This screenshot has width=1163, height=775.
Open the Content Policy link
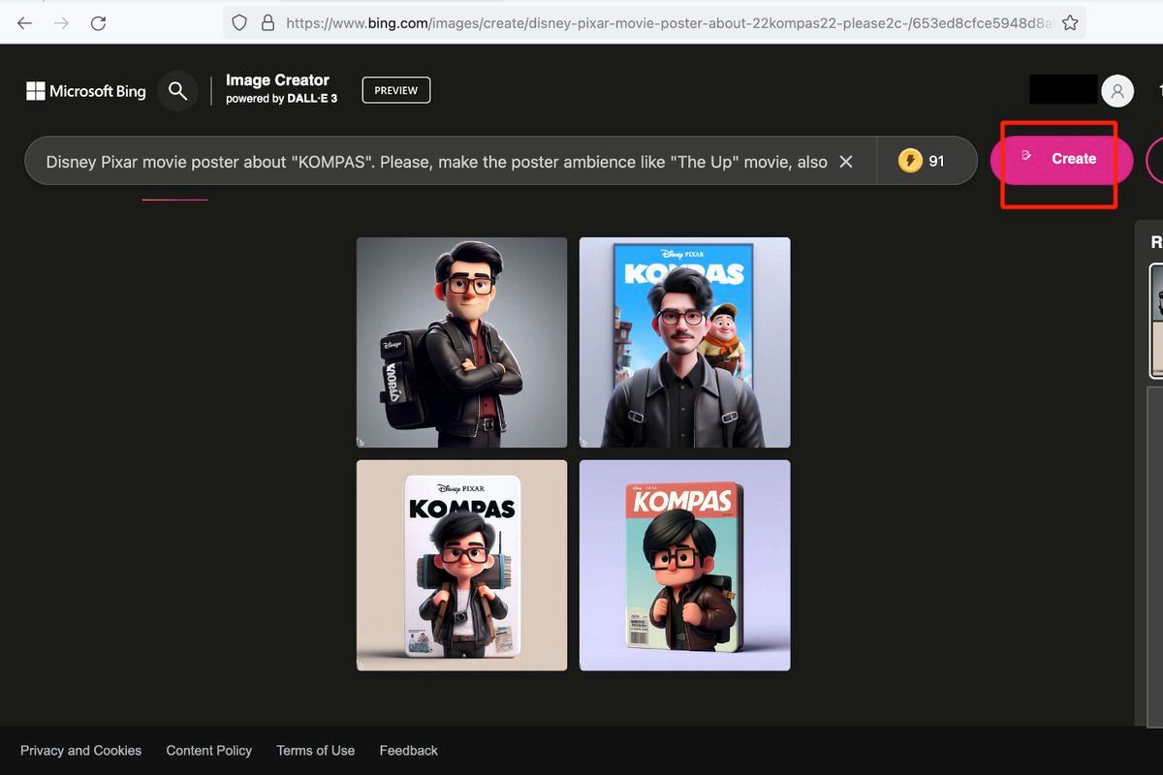(208, 751)
